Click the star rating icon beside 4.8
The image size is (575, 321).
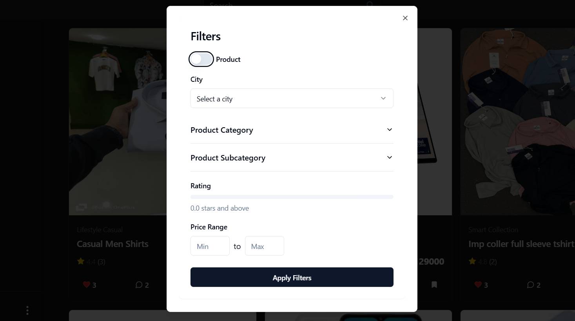[x=472, y=261]
